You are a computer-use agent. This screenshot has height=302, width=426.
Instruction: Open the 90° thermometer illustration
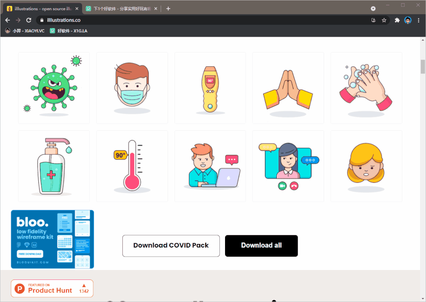pos(132,166)
